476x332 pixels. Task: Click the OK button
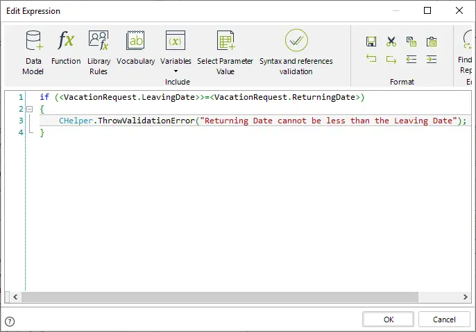[x=389, y=320]
